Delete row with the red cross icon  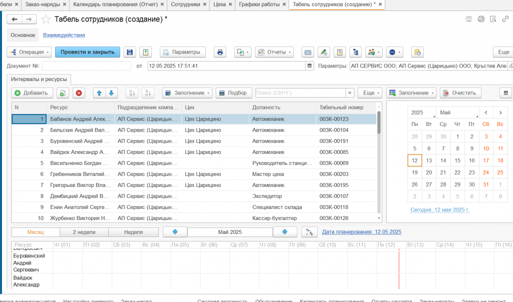tap(79, 93)
